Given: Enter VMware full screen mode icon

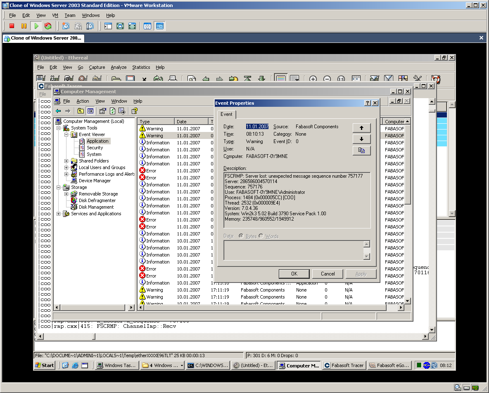Looking at the screenshot, I should [120, 26].
